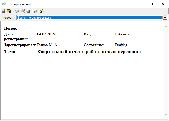Click the clipboard copy toolbar icon

9,11
